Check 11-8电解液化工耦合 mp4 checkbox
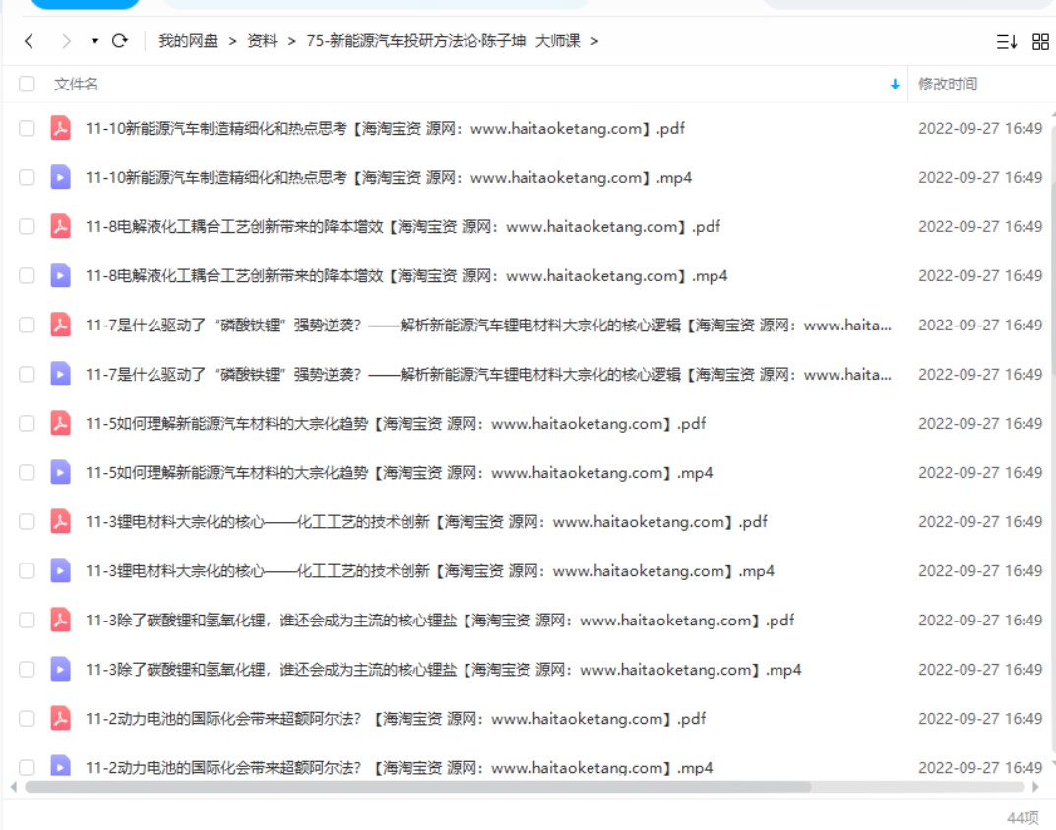 pos(27,275)
